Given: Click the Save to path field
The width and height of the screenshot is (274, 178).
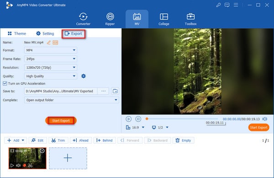Looking at the screenshot, I should [x=61, y=91].
